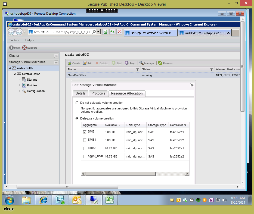This screenshot has width=254, height=214.
Task: Select SvmDalOffice in the tree
Action: click(31, 74)
